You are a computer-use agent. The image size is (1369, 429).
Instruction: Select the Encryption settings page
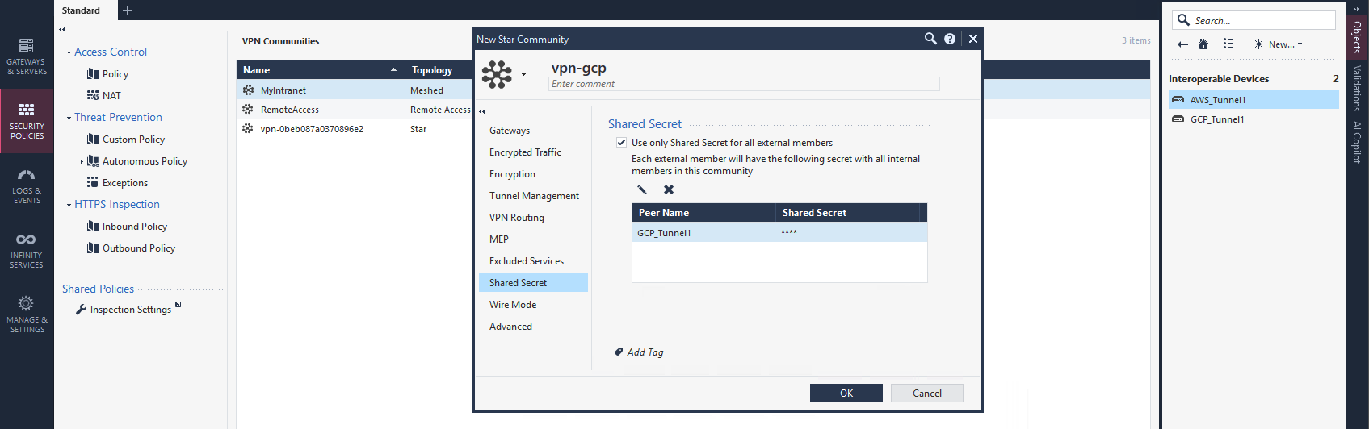click(512, 174)
